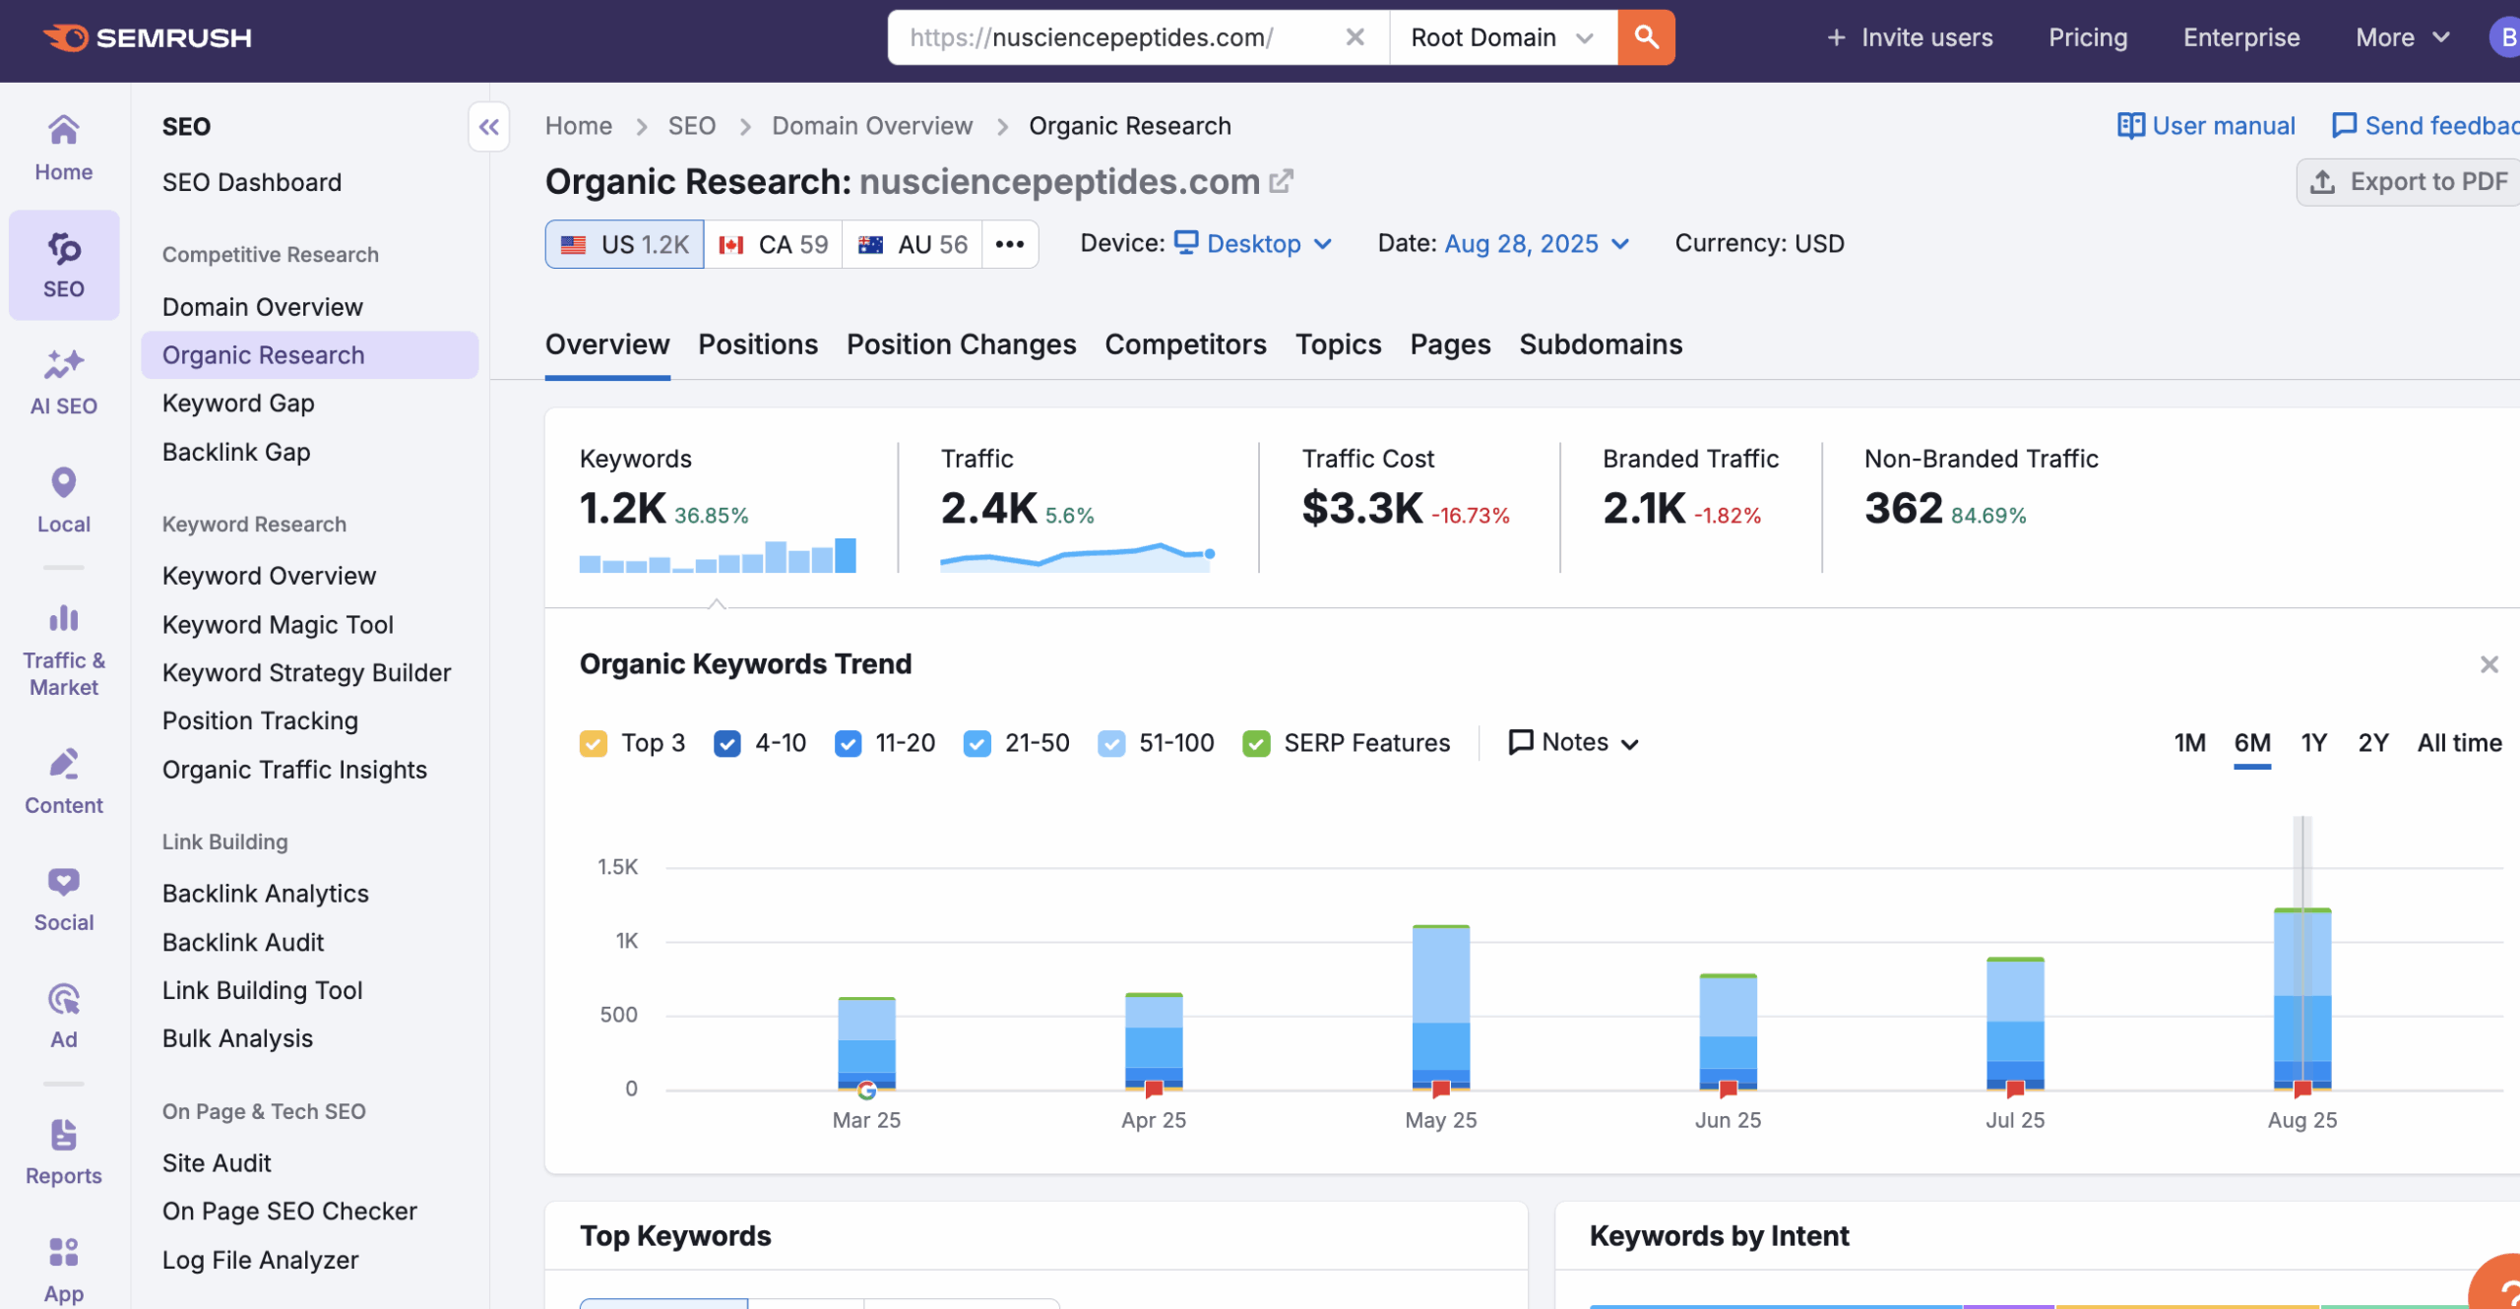Click the Google update marker on Mar 25

(866, 1090)
